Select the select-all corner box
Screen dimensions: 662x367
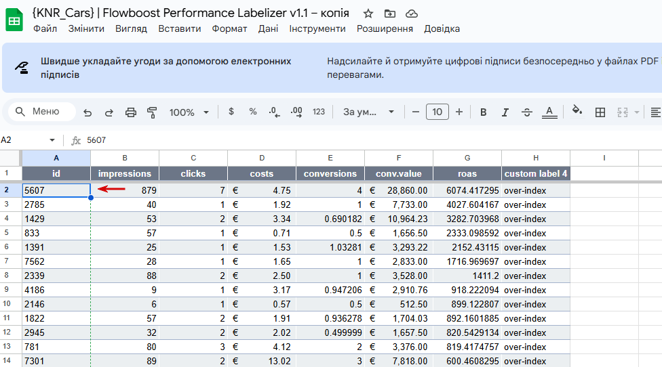coord(9,158)
